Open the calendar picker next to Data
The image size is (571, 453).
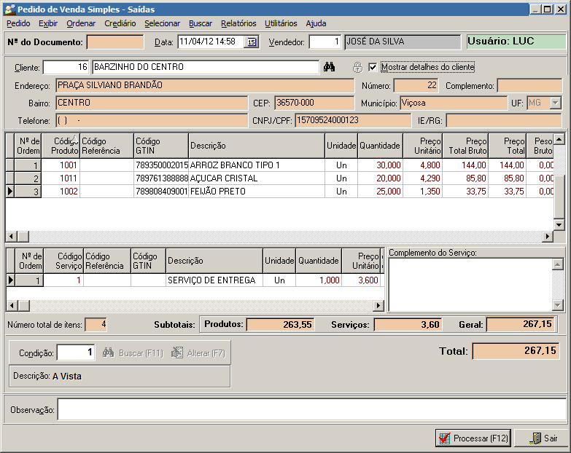coord(252,42)
